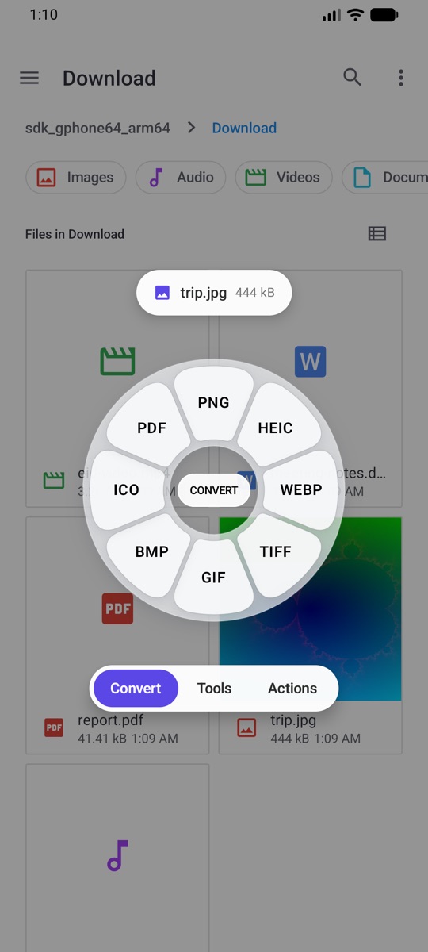This screenshot has height=952, width=428.
Task: Filter by Audio chip
Action: 181,177
